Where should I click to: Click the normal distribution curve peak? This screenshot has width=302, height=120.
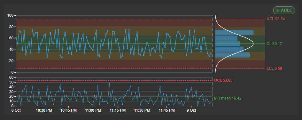tap(253, 44)
